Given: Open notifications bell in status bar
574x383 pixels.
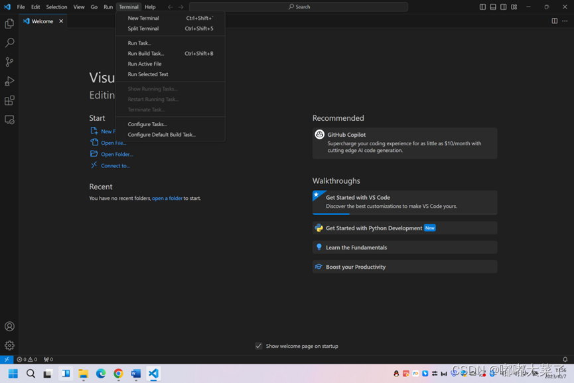Looking at the screenshot, I should [565, 359].
